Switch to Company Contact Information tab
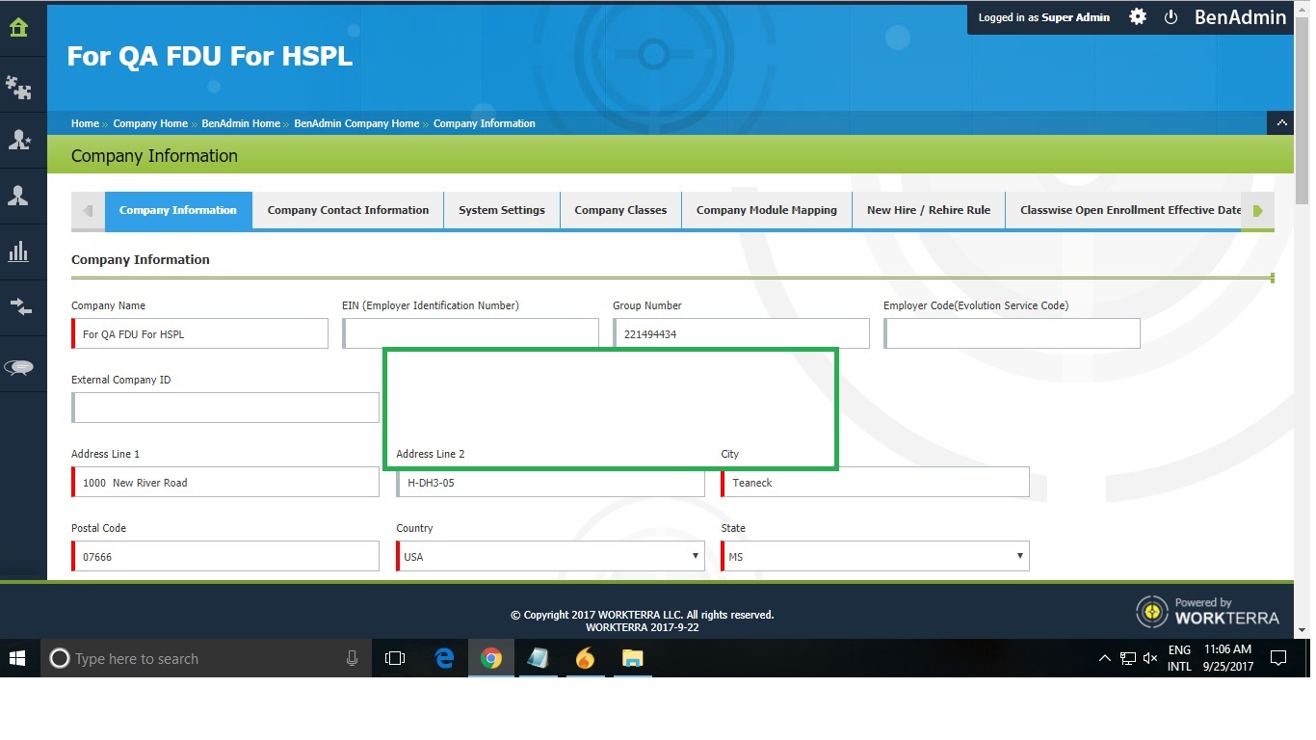1316x740 pixels. pos(348,210)
